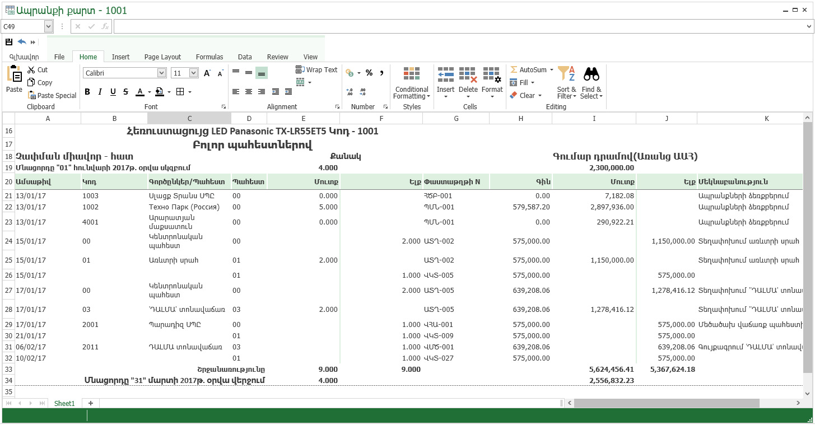Open Sort & Filter
The width and height of the screenshot is (815, 425).
566,83
